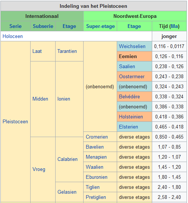Viewport: 188px width, 203px height.
Task: Open the Holsteinien link
Action: [131, 117]
